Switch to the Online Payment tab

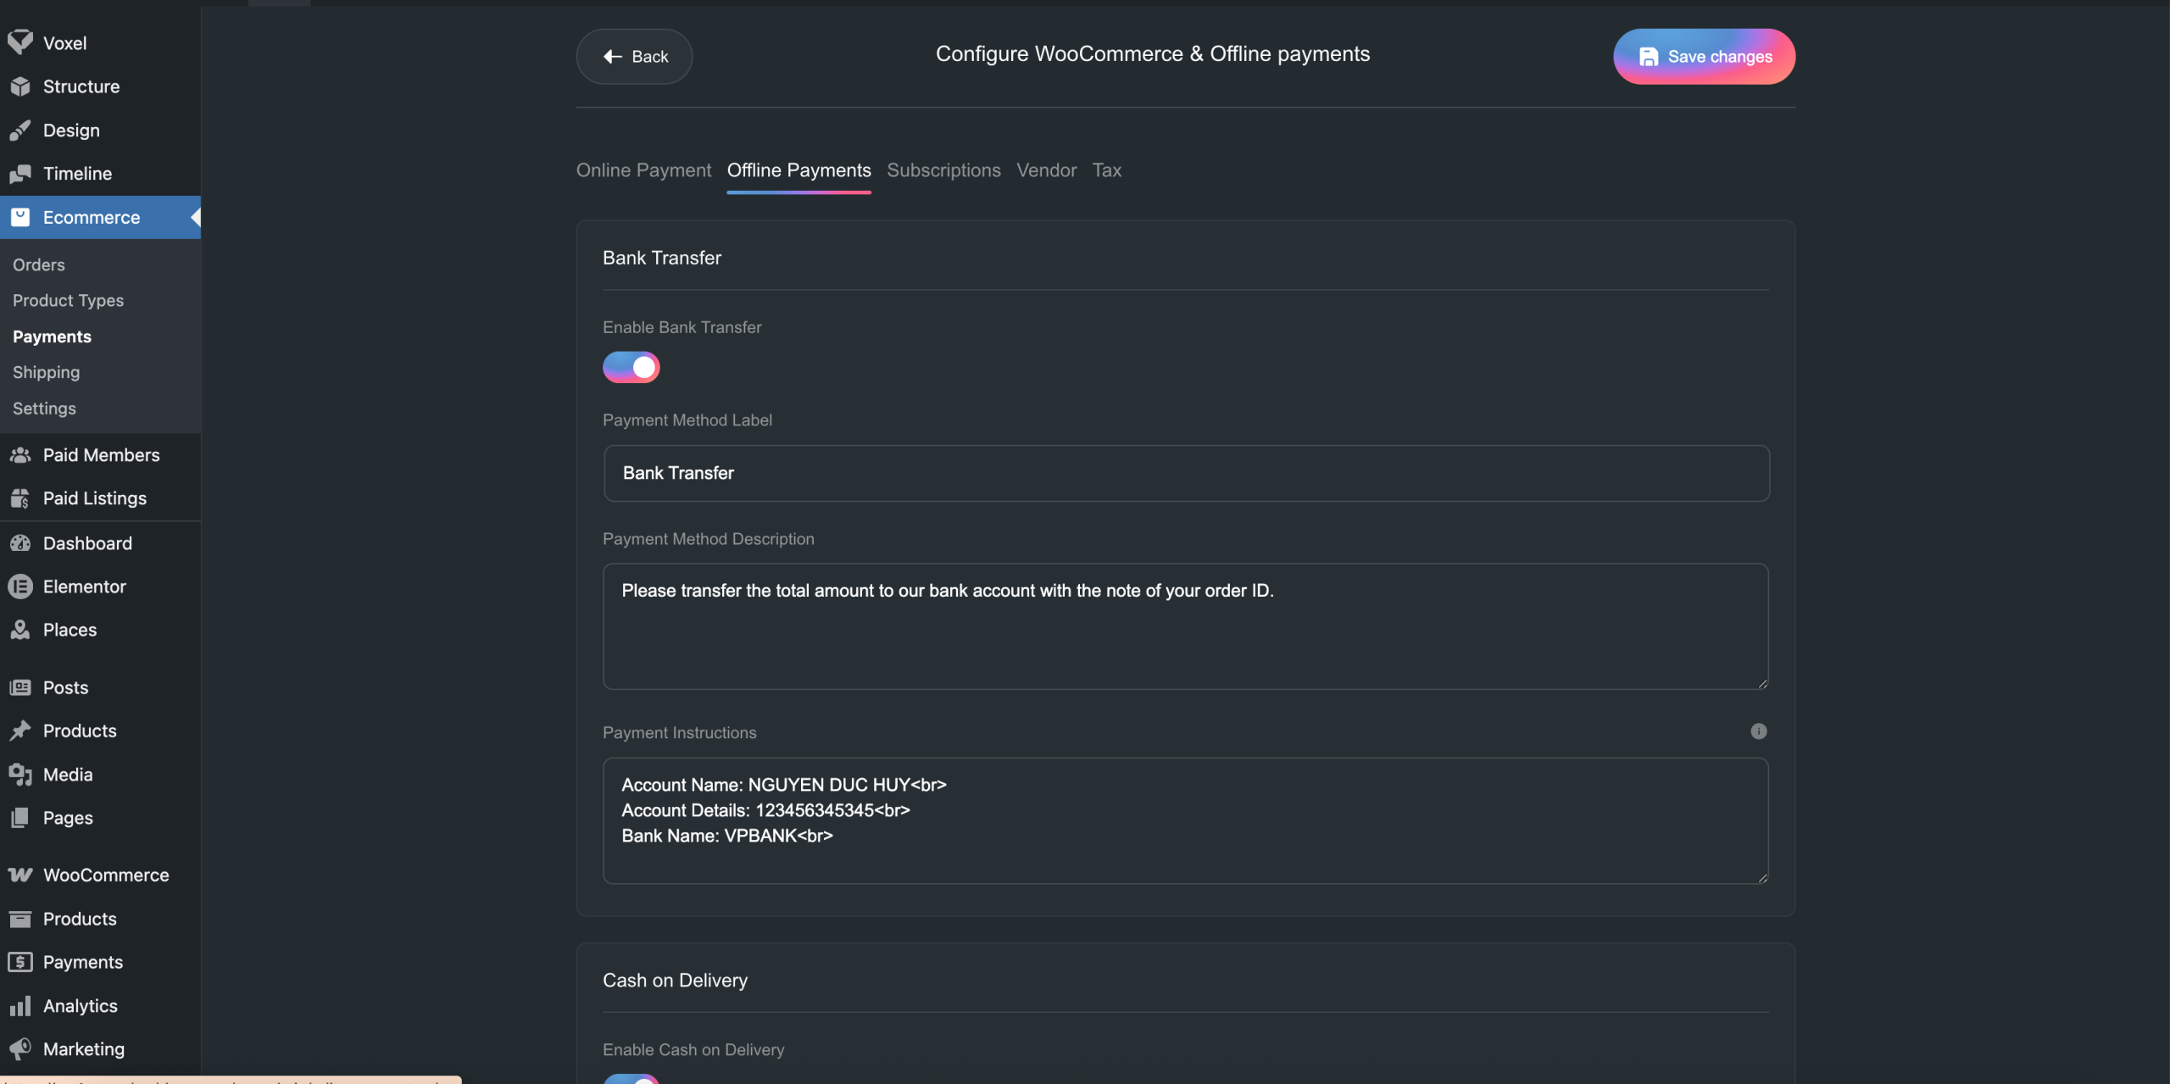(643, 170)
